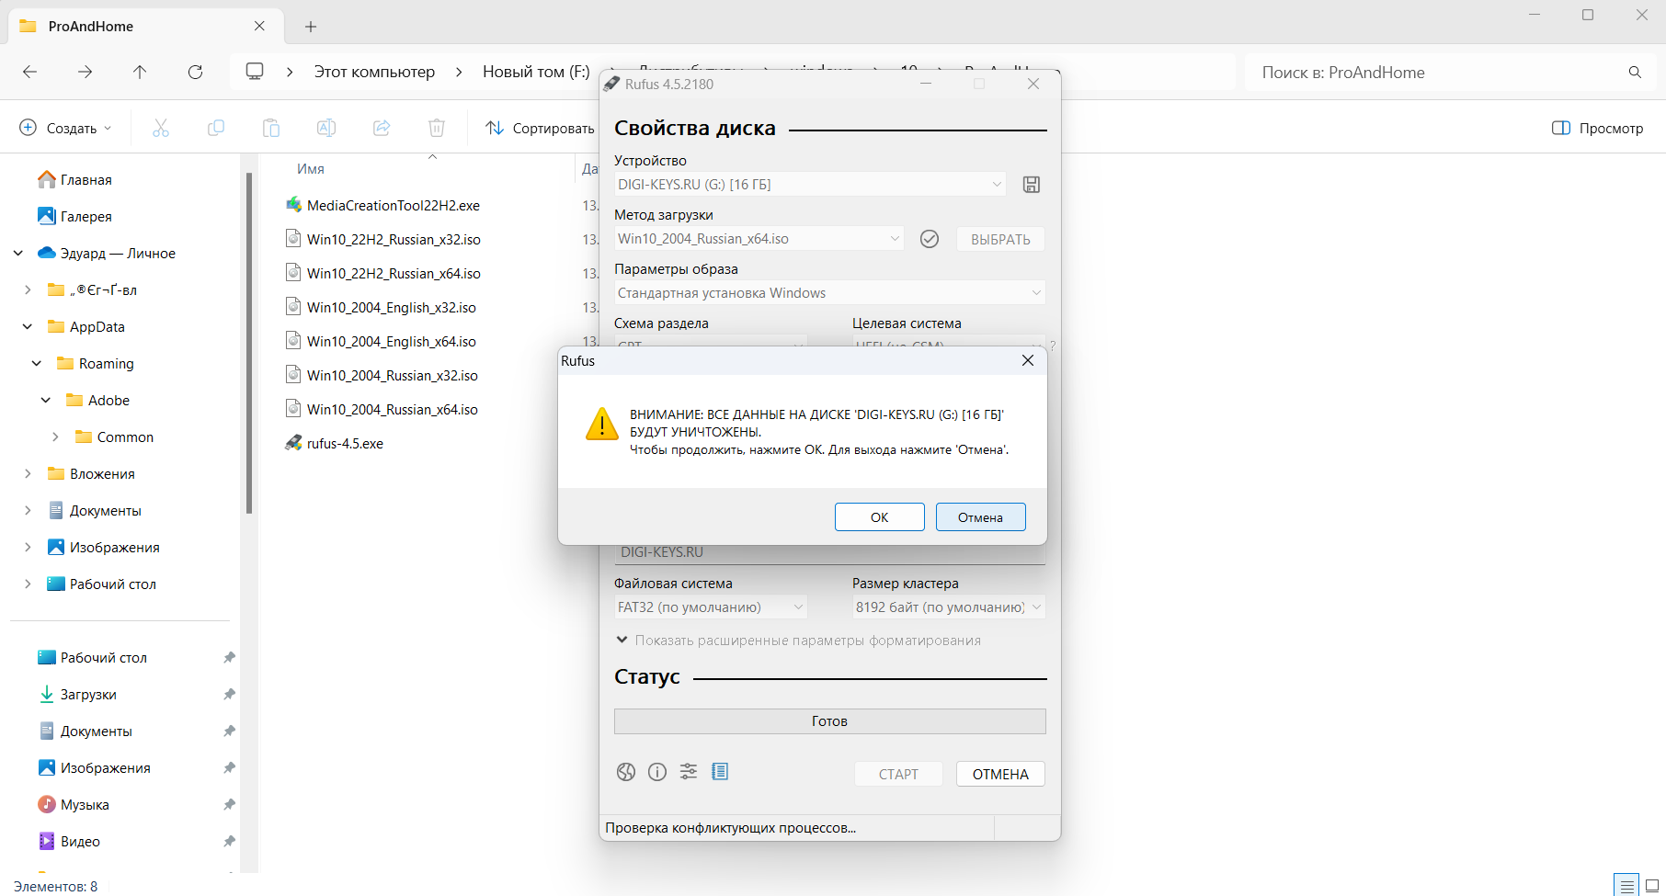Select the rufus-4.5.exe file
Screen dimensions: 1666x896
(345, 444)
